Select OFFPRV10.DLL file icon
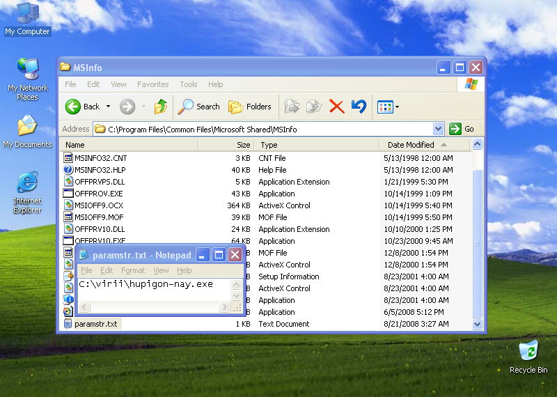This screenshot has height=397, width=557. 68,229
